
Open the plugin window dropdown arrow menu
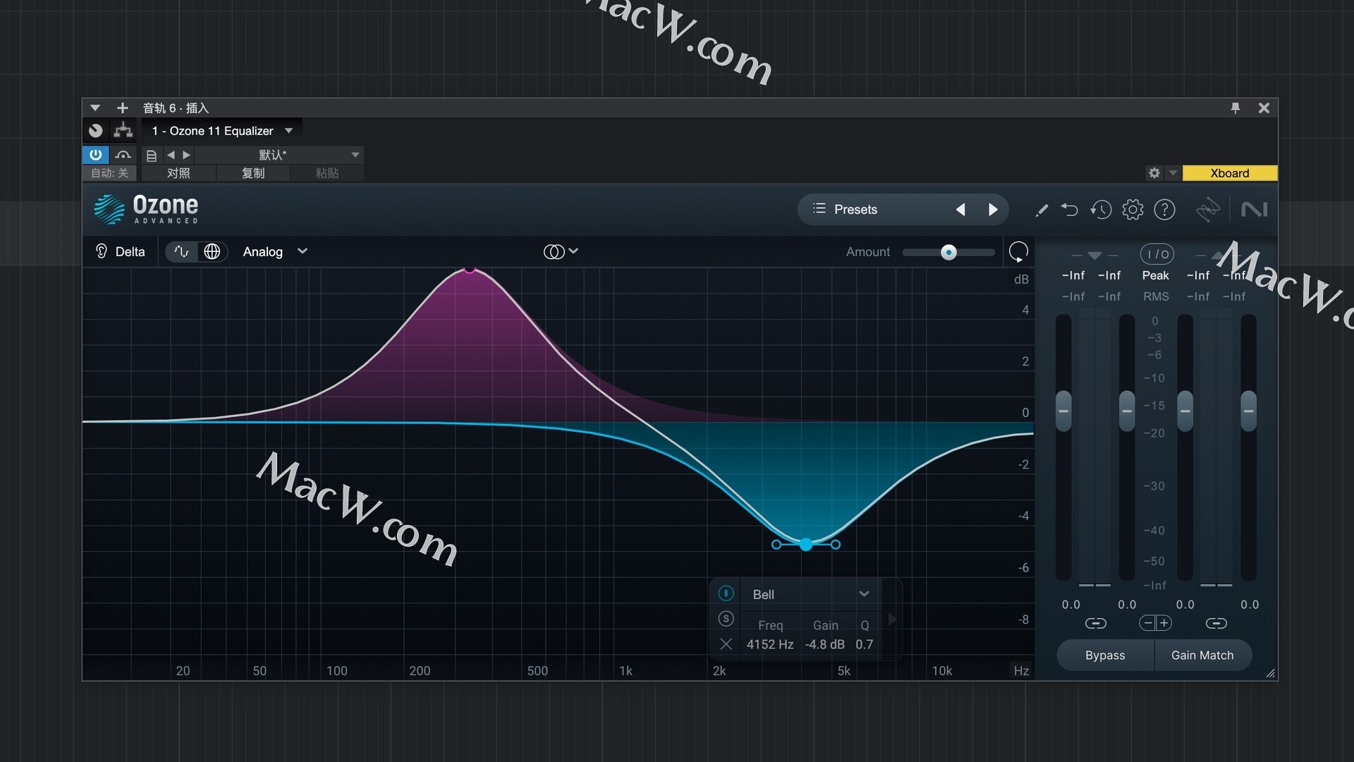pos(95,108)
